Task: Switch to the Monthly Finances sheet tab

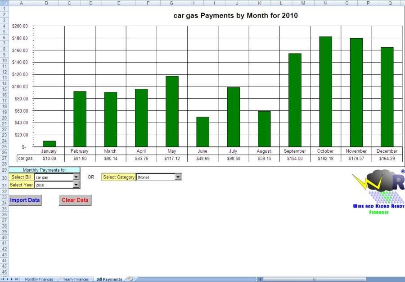Action: click(39, 279)
